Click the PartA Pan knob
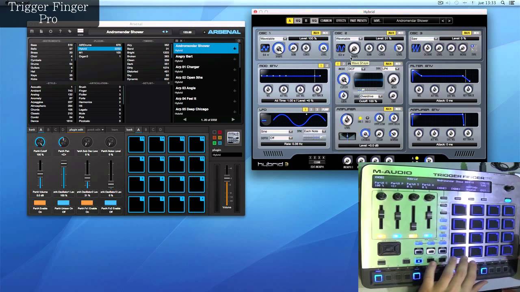 63,142
